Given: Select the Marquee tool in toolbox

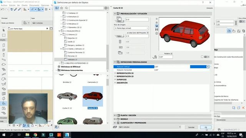Looking at the screenshot, I should tap(3, 35).
